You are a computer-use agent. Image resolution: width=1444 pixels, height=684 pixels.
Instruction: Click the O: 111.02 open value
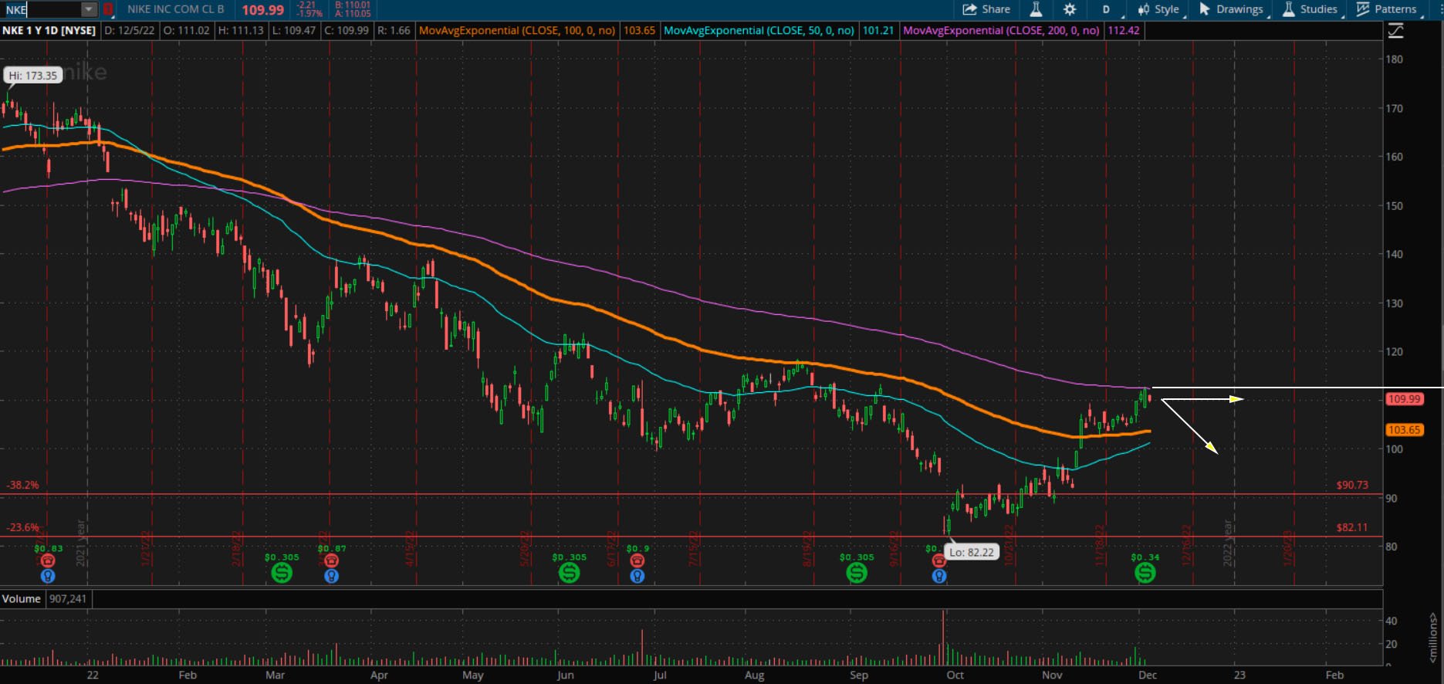pyautogui.click(x=188, y=31)
